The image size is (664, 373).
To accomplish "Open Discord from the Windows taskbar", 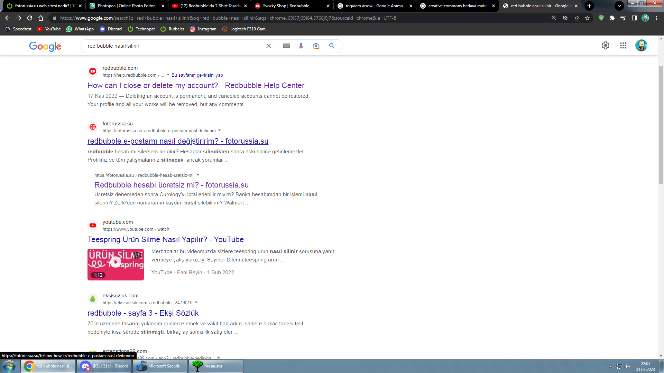I will click(104, 366).
